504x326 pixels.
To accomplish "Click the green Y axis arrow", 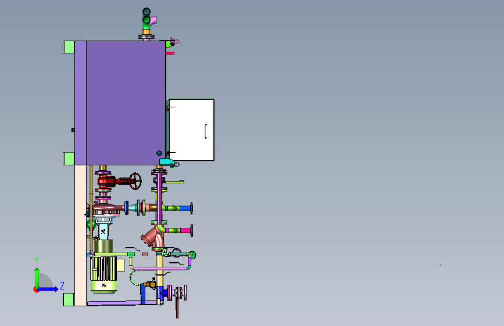I will 37,278.
